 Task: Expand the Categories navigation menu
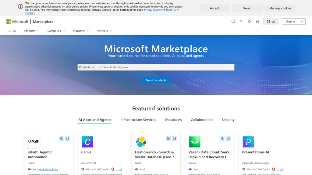coord(56,31)
